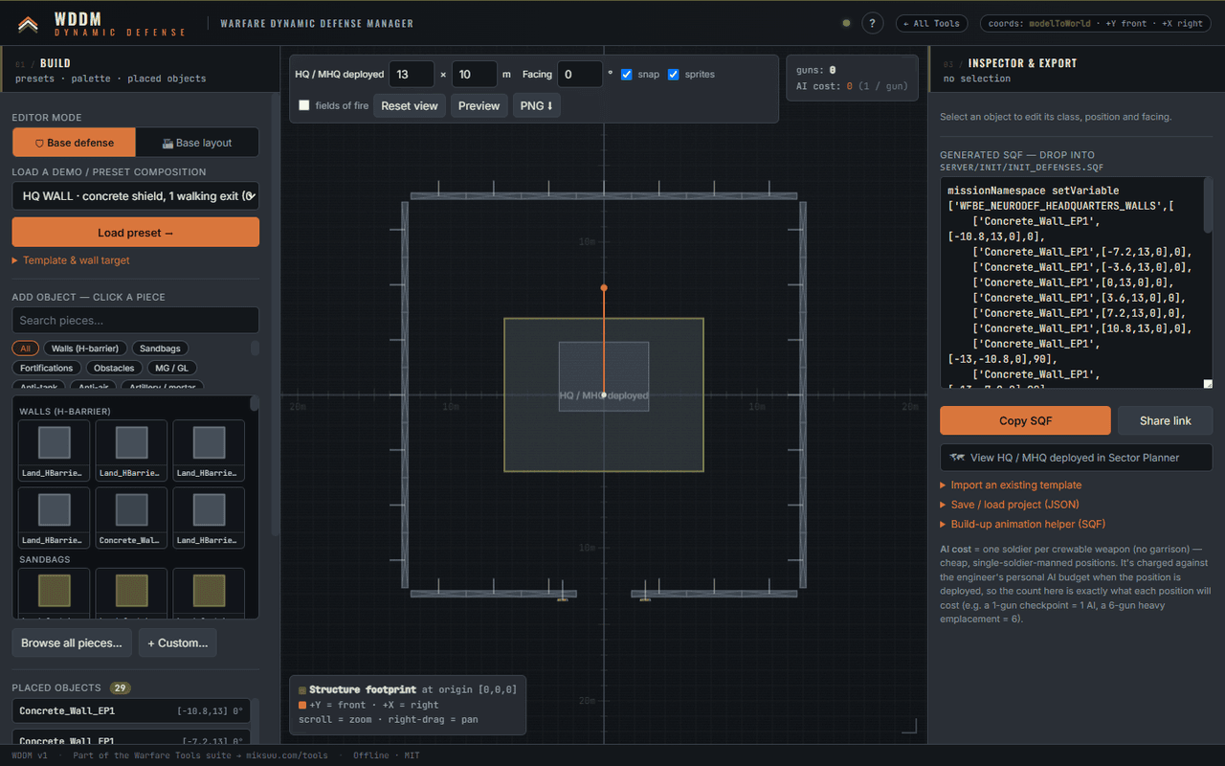Image resolution: width=1225 pixels, height=766 pixels.
Task: Switch to Base defense editor mode
Action: coord(74,143)
